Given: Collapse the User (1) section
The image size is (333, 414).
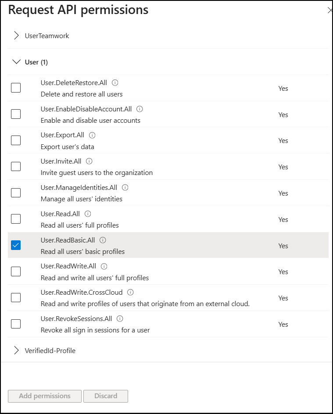Looking at the screenshot, I should (x=17, y=62).
